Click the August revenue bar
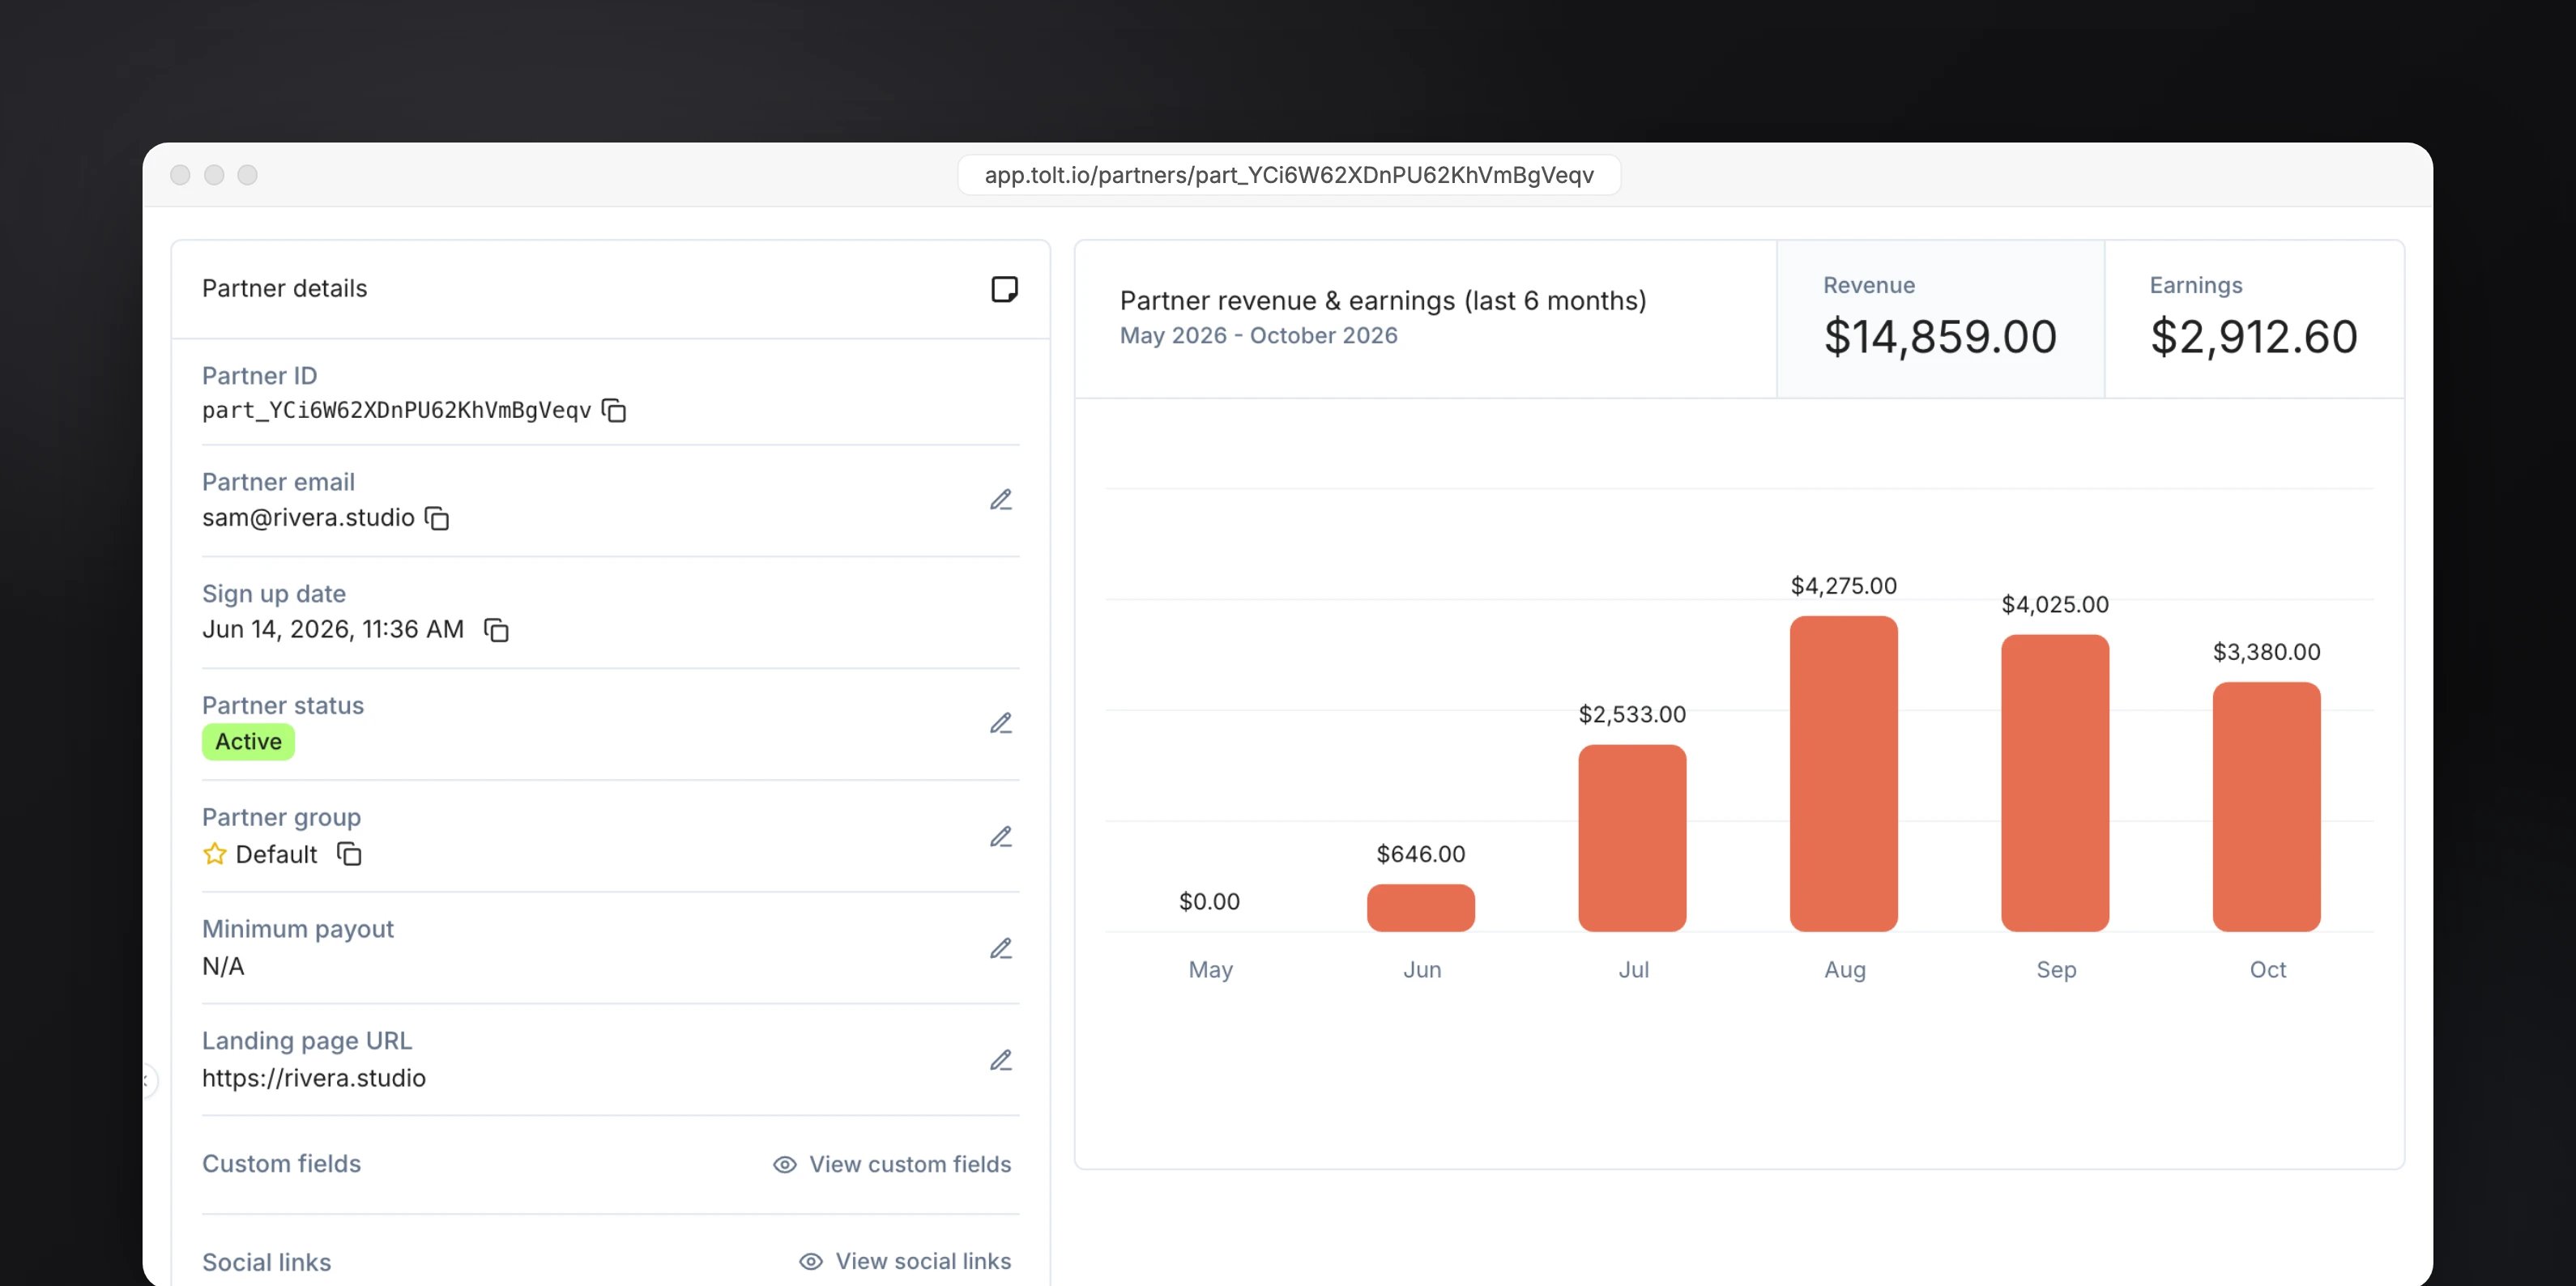Viewport: 2576px width, 1286px height. coord(1843,774)
